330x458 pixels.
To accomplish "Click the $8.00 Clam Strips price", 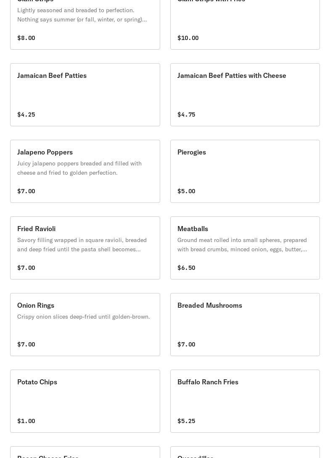I will click(x=26, y=38).
